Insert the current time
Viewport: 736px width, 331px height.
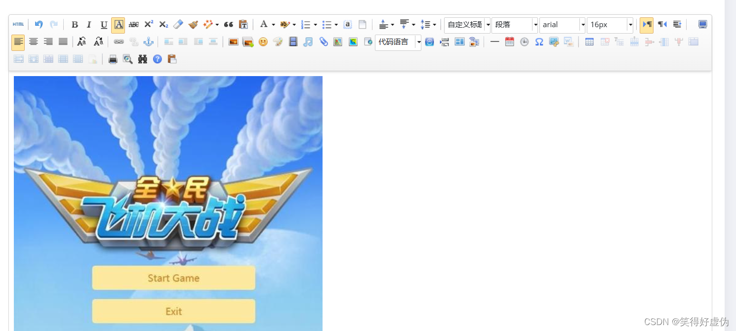point(524,42)
